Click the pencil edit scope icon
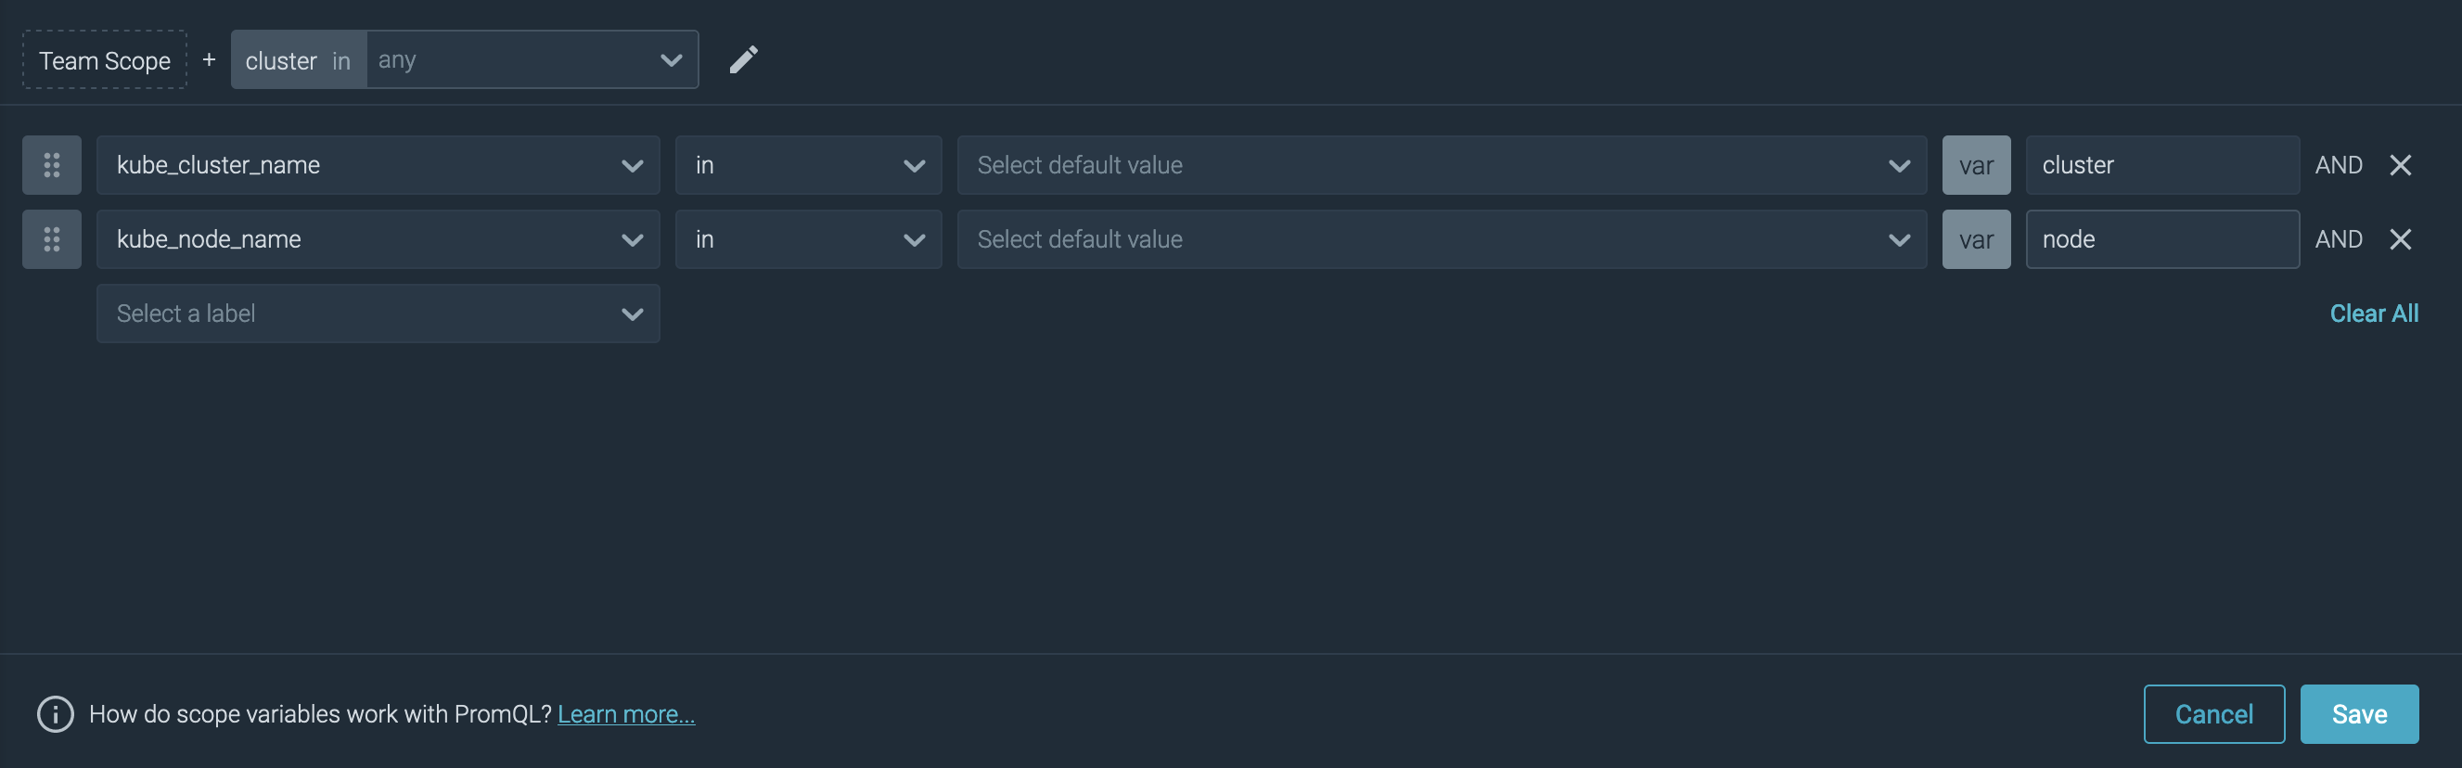 (x=743, y=60)
